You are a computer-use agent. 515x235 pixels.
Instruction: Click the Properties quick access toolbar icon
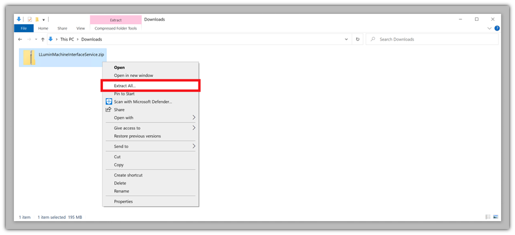click(x=30, y=19)
